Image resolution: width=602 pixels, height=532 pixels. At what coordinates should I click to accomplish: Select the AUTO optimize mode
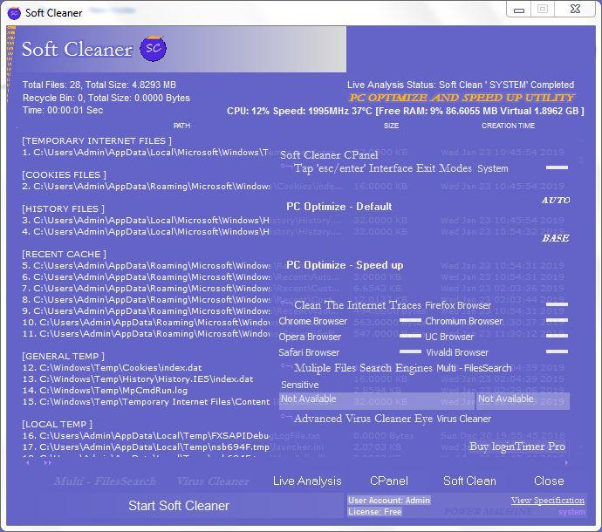tap(555, 201)
